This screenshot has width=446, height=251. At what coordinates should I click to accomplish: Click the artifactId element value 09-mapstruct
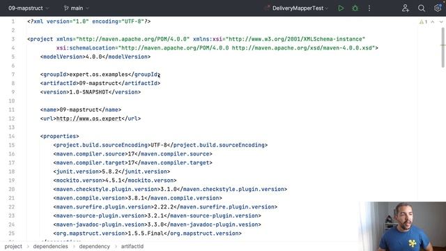(x=99, y=83)
